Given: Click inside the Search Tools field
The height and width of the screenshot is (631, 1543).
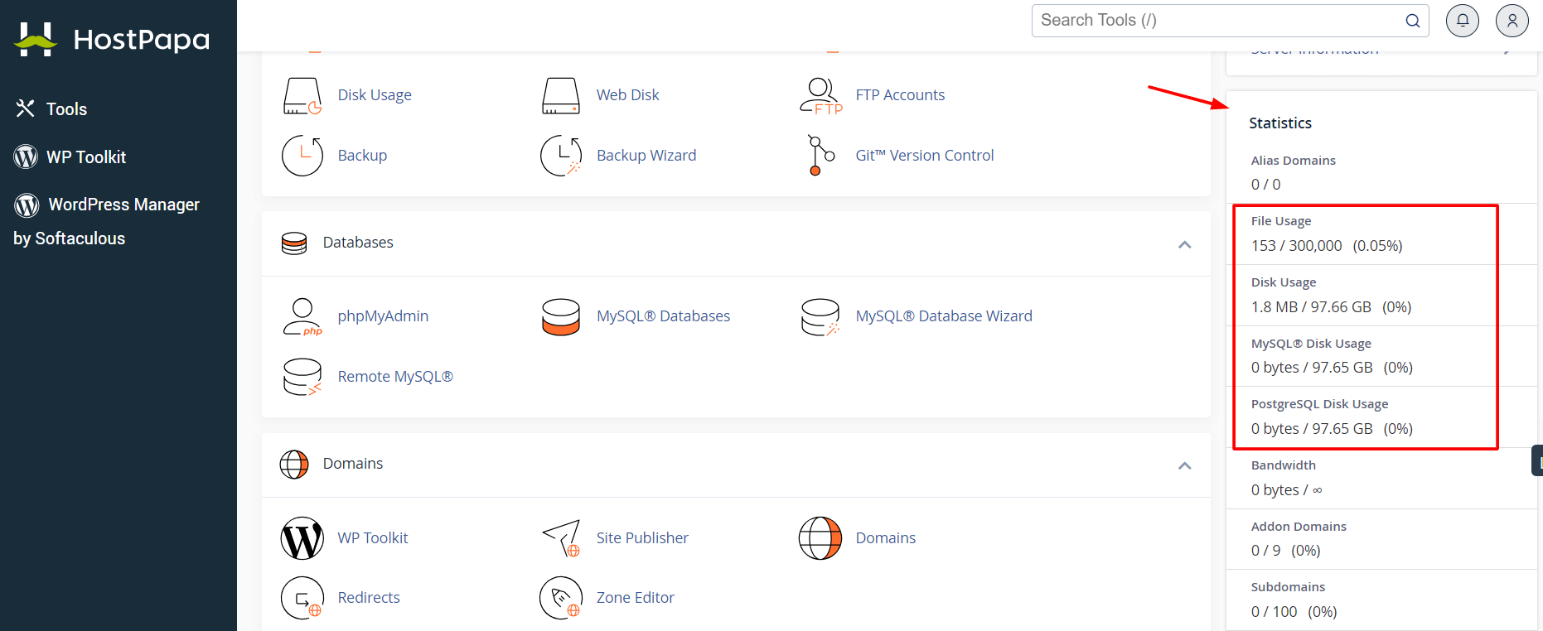Looking at the screenshot, I should pos(1202,20).
